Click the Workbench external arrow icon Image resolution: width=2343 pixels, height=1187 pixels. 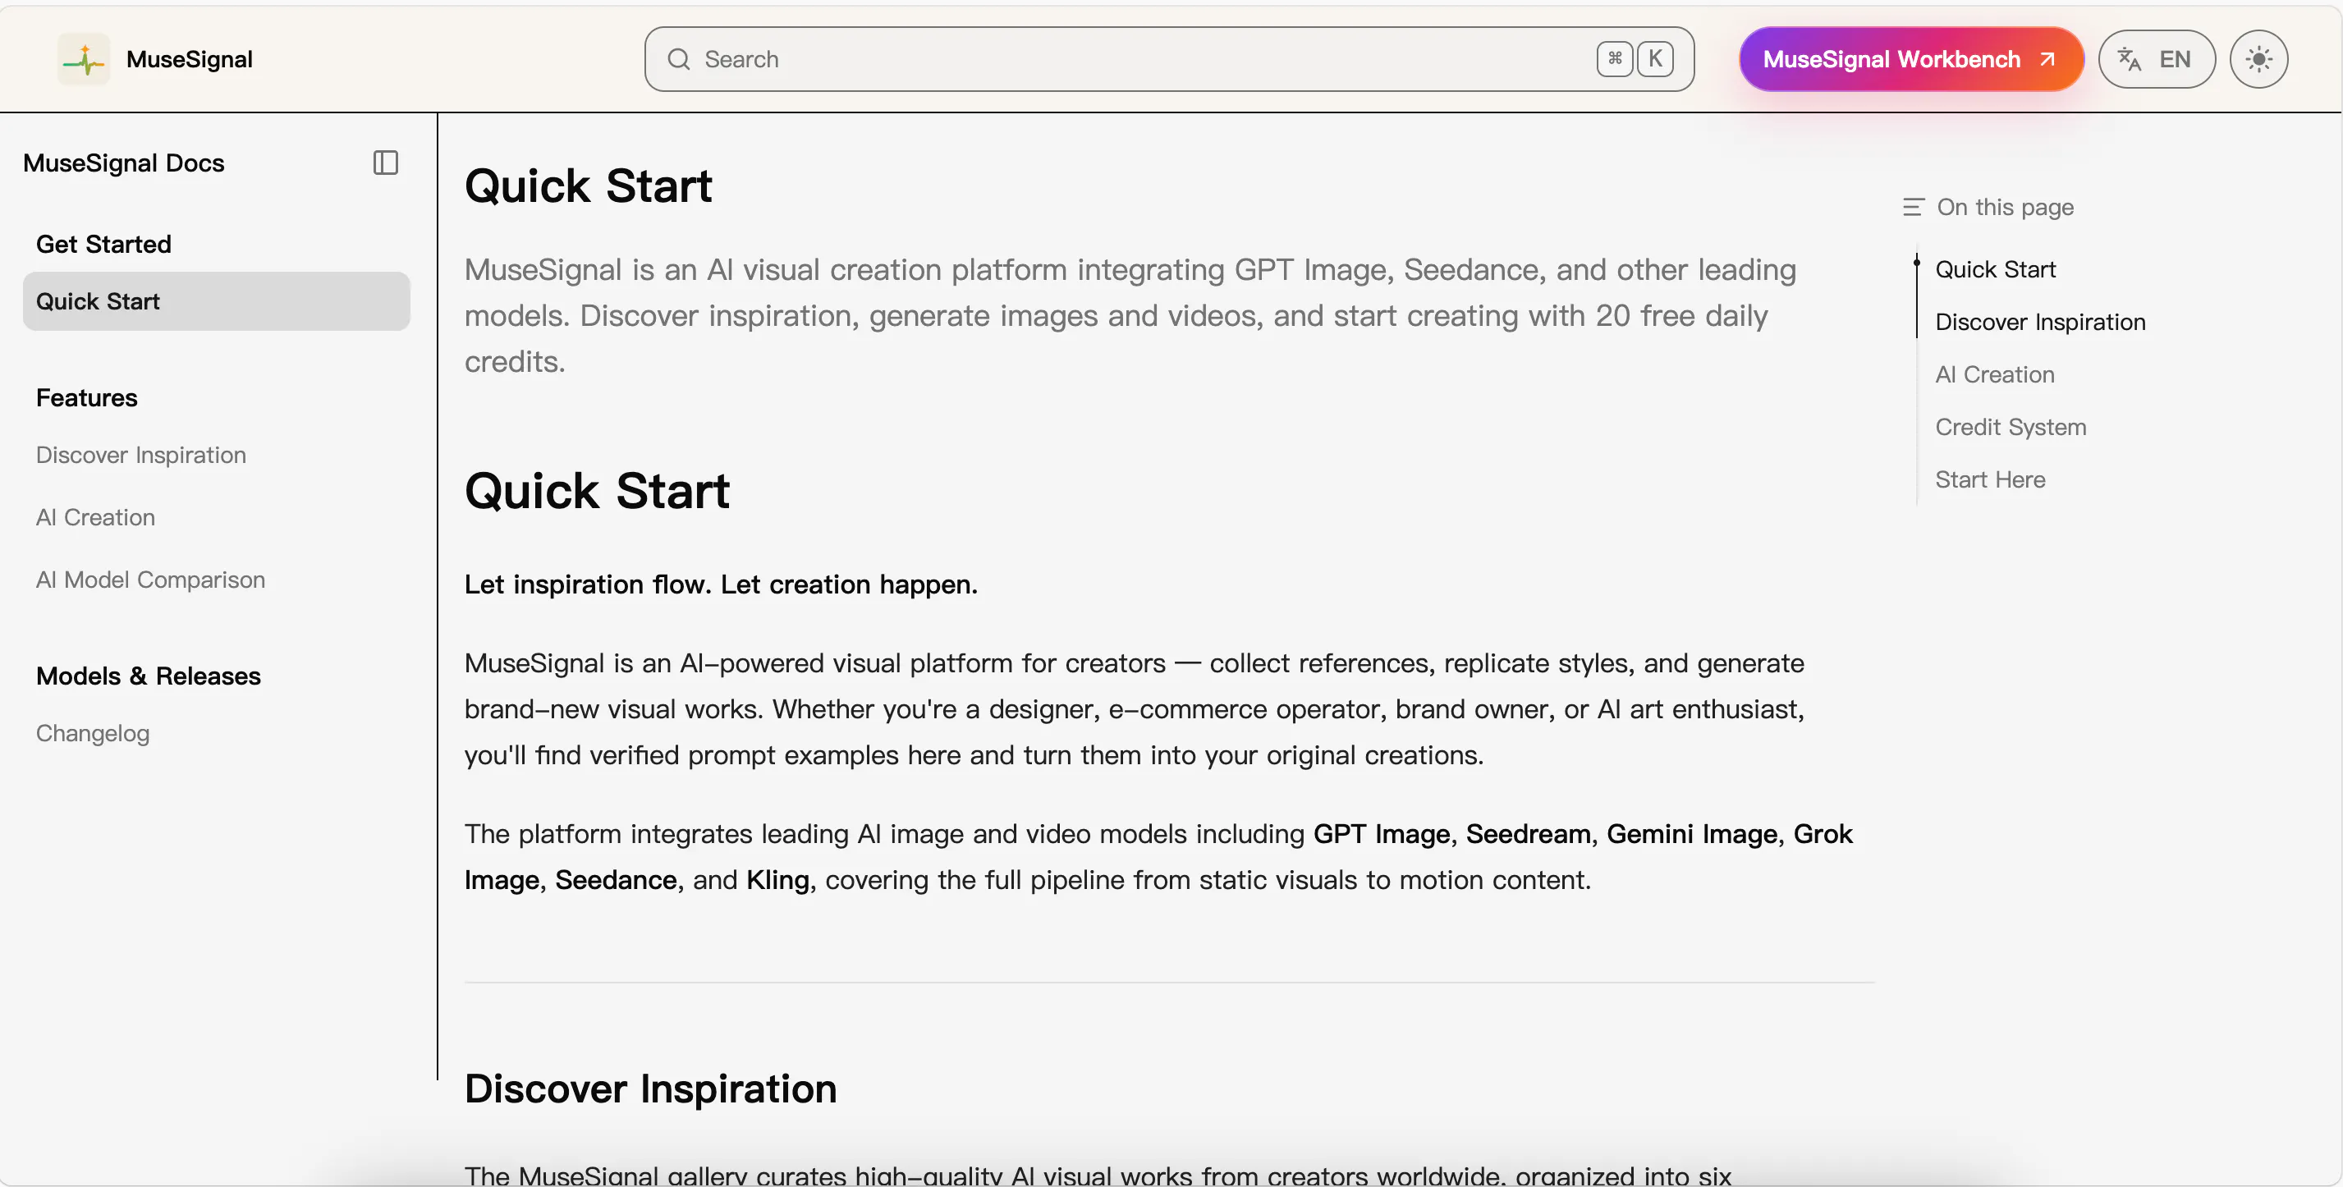[2047, 59]
